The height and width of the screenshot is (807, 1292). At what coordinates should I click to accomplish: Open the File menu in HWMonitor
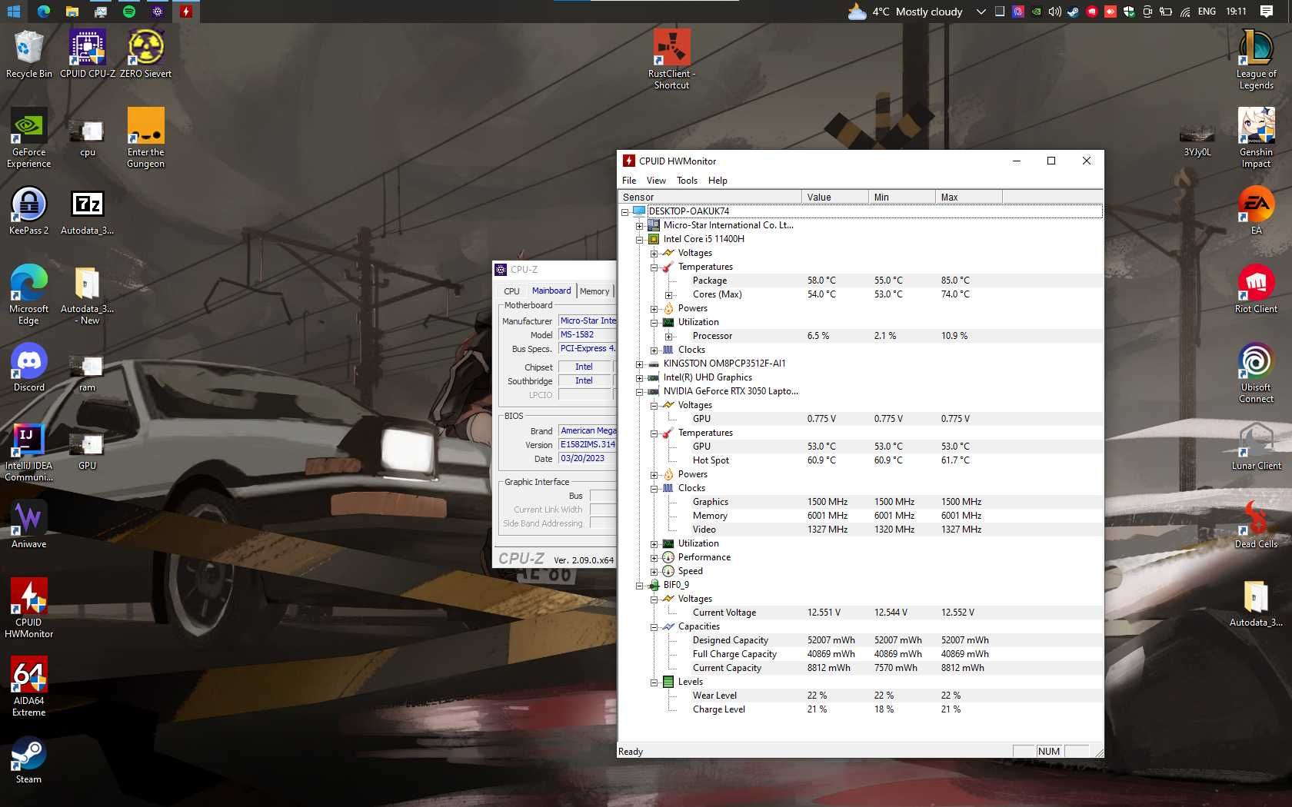pyautogui.click(x=629, y=181)
